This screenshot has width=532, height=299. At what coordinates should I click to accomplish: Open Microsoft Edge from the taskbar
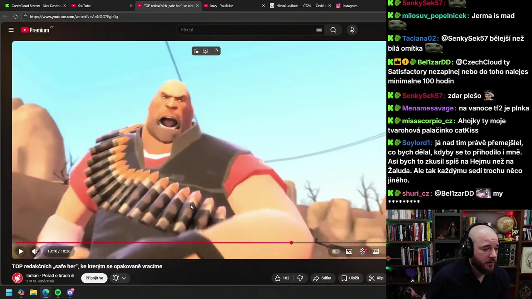click(x=46, y=292)
